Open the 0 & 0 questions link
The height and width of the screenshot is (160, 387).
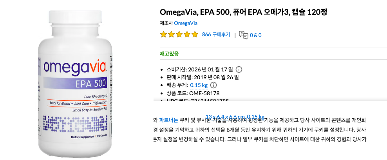point(256,35)
